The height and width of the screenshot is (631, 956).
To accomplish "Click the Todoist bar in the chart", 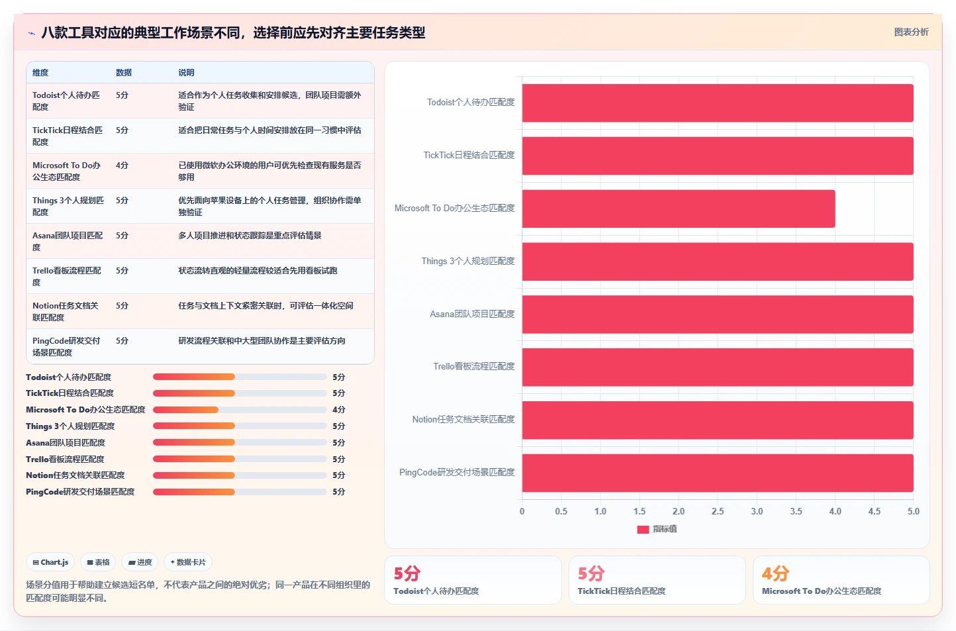I will coord(718,103).
